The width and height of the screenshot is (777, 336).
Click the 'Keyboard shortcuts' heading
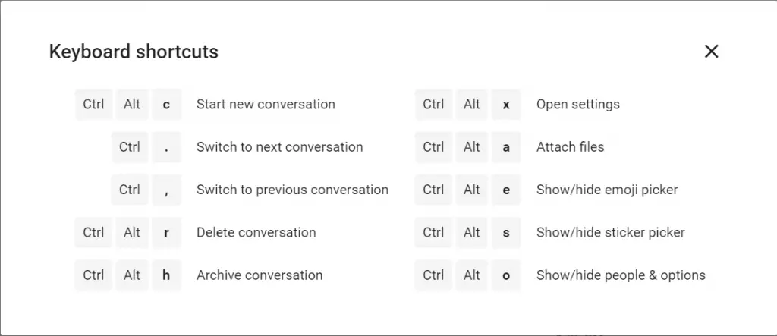click(134, 52)
